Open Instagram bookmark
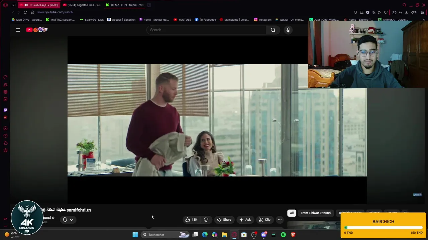 point(262,20)
